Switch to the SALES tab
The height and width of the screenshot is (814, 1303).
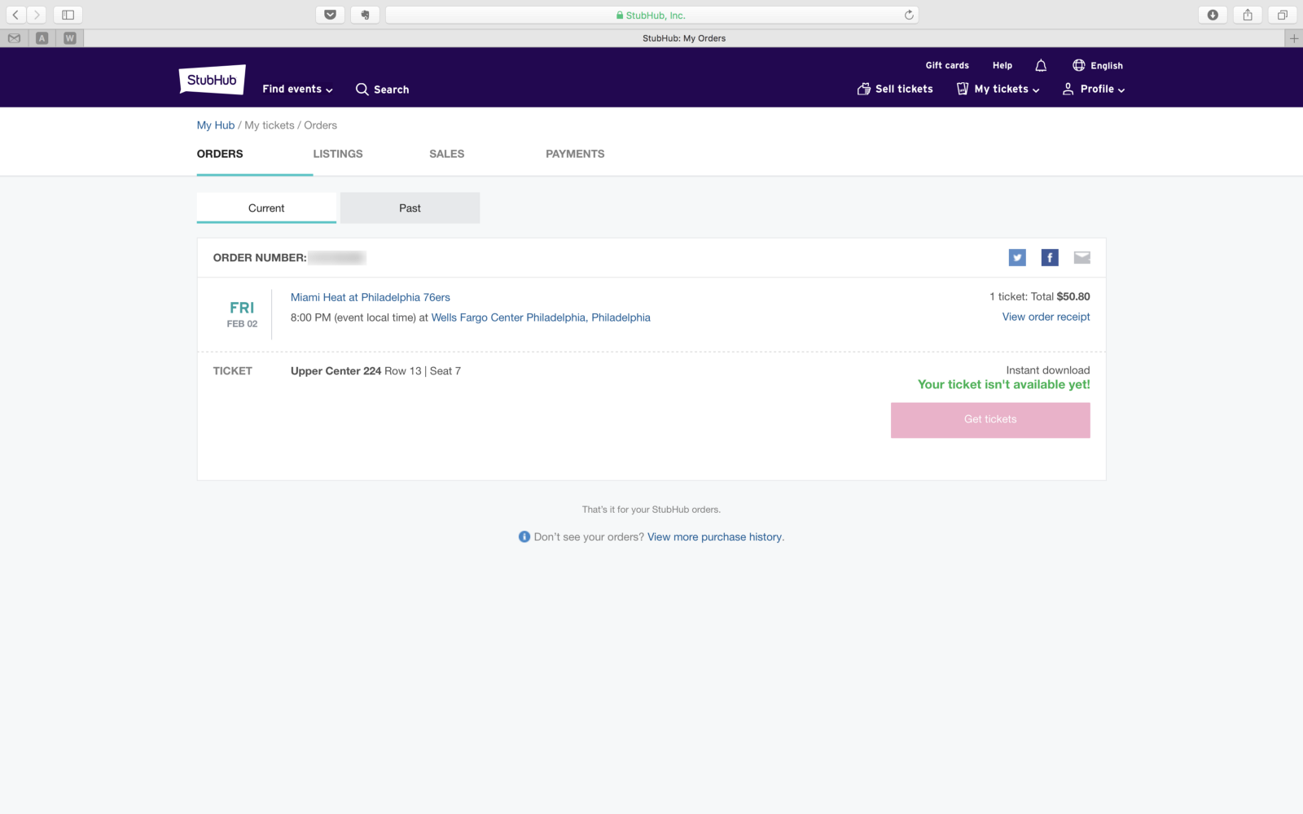(447, 154)
